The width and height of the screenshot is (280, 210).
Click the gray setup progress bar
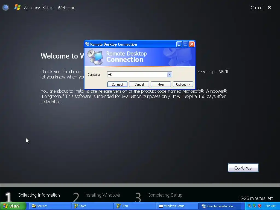tap(140, 185)
